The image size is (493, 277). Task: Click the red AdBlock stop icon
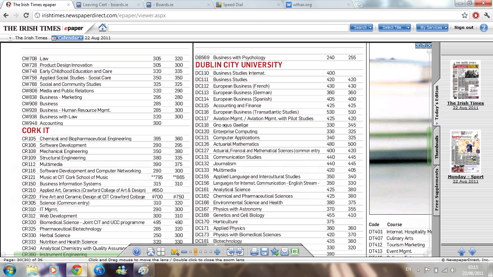pyautogui.click(x=476, y=16)
